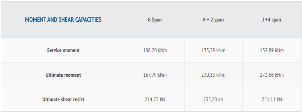Click H + 2 span ultimate moment value
The height and width of the screenshot is (112, 302).
point(213,75)
